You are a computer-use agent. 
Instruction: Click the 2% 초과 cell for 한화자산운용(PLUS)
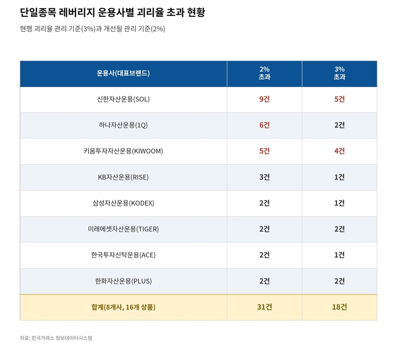(x=264, y=281)
